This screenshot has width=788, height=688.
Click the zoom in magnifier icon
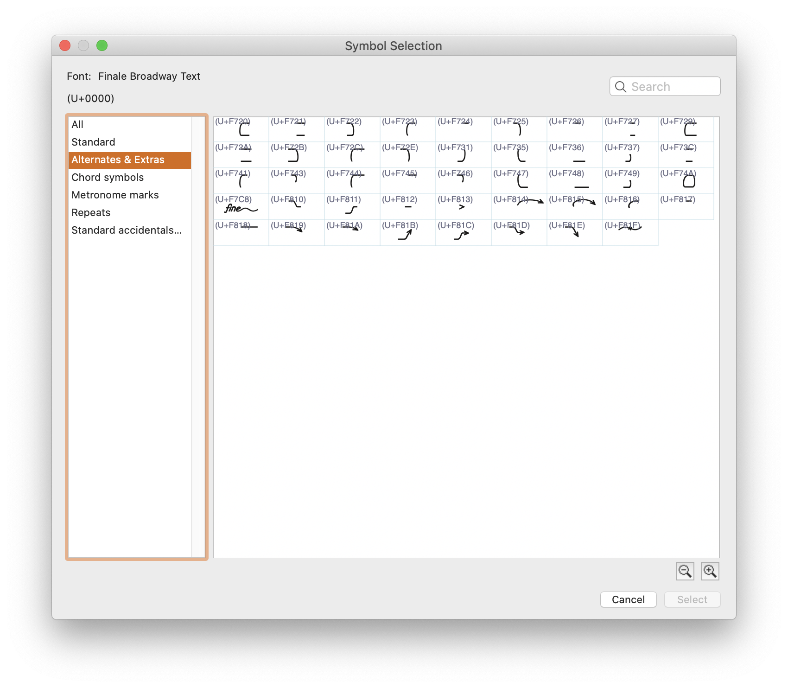click(x=710, y=571)
